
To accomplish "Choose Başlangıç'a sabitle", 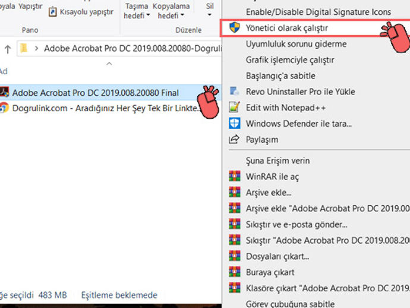I will [x=280, y=76].
